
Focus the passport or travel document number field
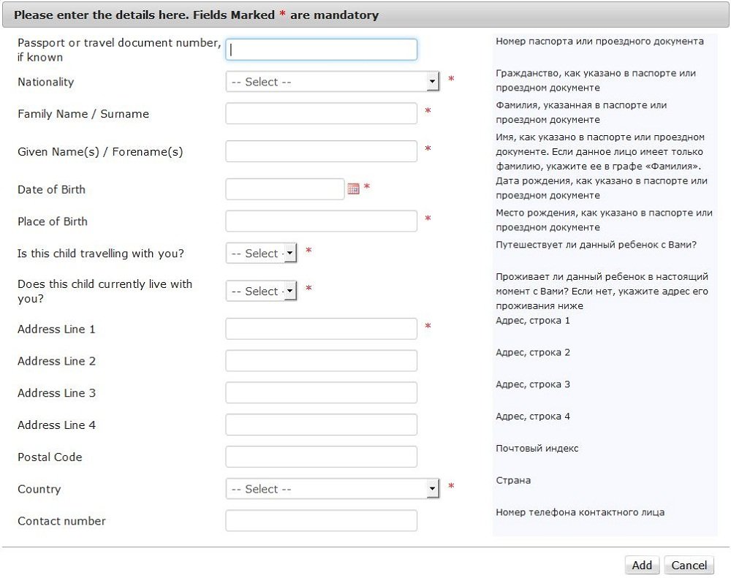321,50
